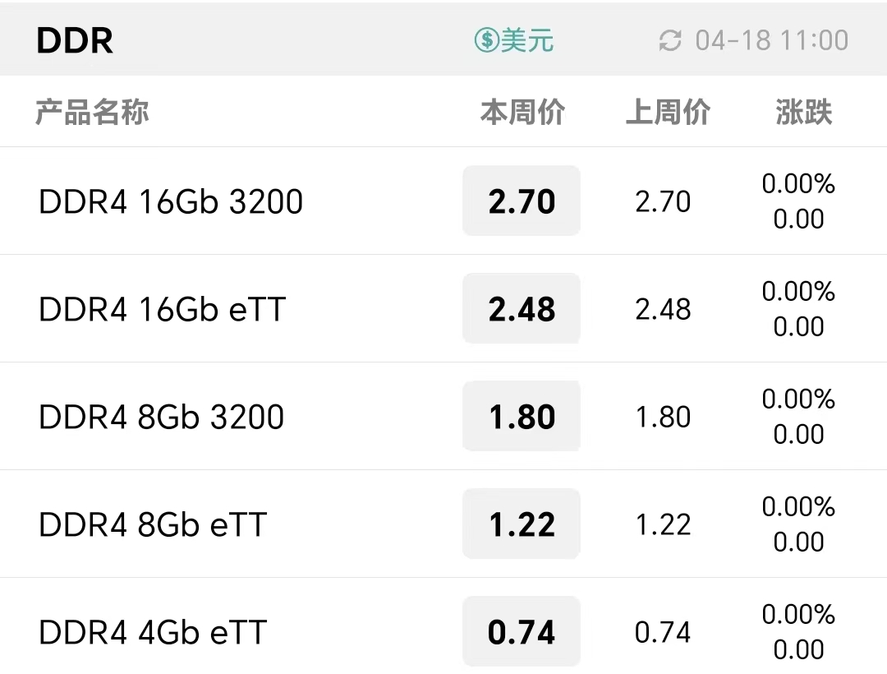
Task: Click the refresh icon beside the timestamp
Action: tap(670, 41)
